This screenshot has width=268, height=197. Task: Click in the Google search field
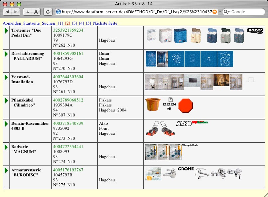tap(245, 12)
